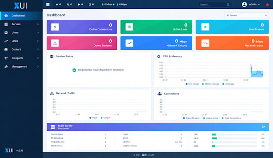Open the Down Streams card
This screenshot has height=158, width=273.
82,43
